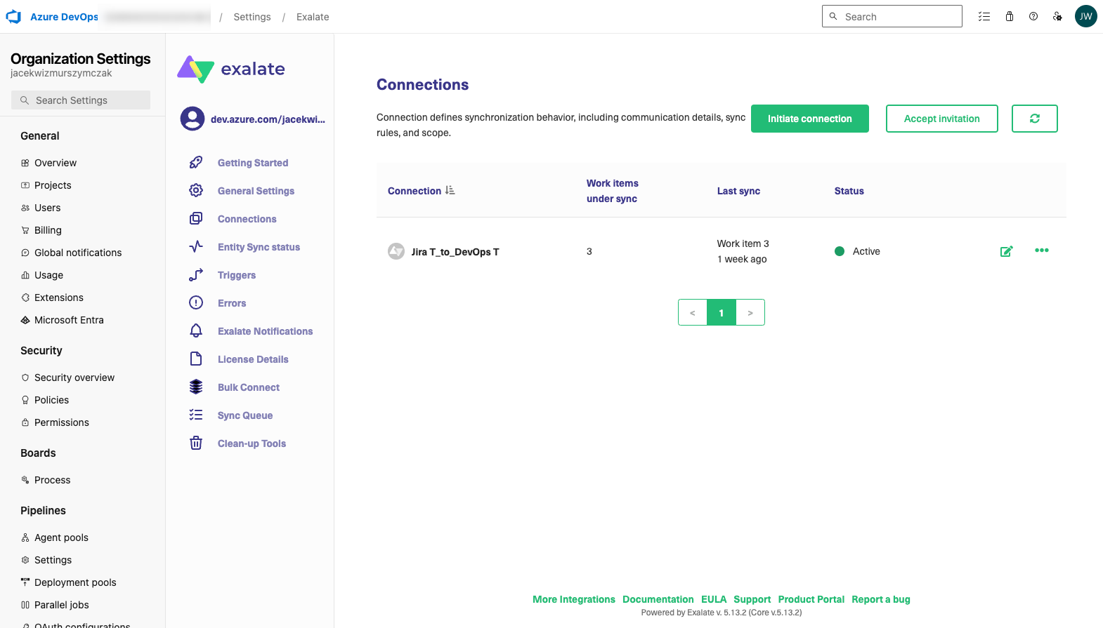Click the Search Settings field
Image resolution: width=1103 pixels, height=628 pixels.
[x=81, y=100]
